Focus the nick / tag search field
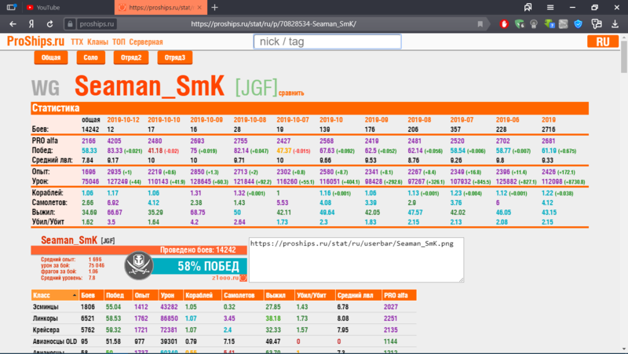Viewport: 628px width, 354px height. 327,42
